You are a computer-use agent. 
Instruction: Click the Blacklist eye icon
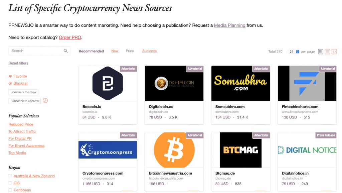(10, 83)
